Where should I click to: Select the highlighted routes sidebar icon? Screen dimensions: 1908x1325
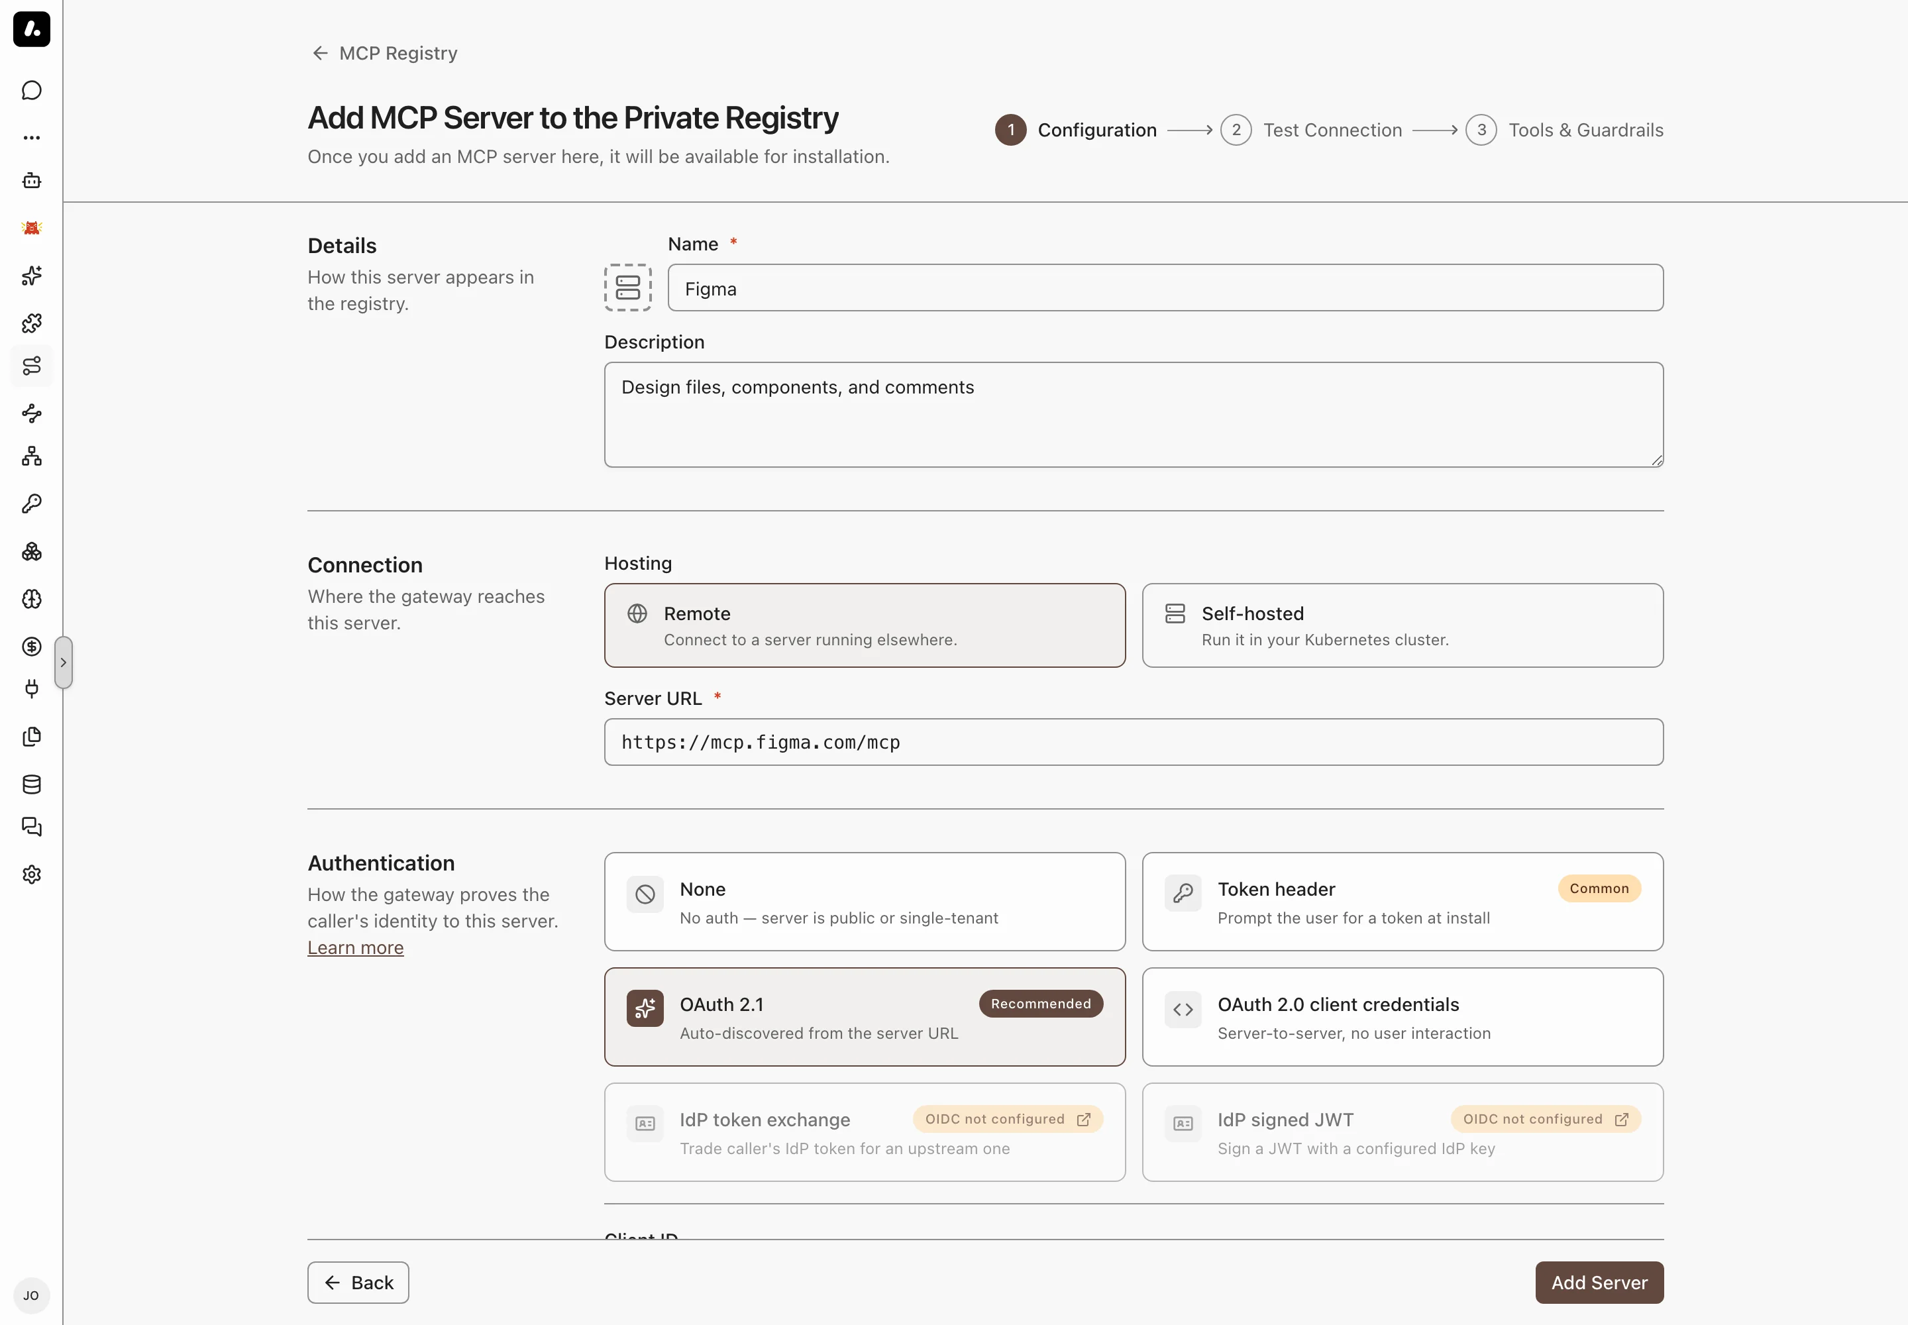click(x=32, y=366)
